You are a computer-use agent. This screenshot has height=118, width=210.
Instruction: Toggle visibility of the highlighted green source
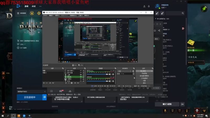81,77
